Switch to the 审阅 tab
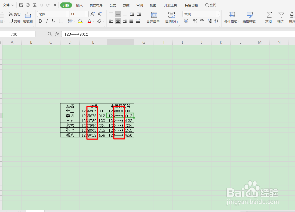Screen dimensions: 295x212 click(x=140, y=5)
